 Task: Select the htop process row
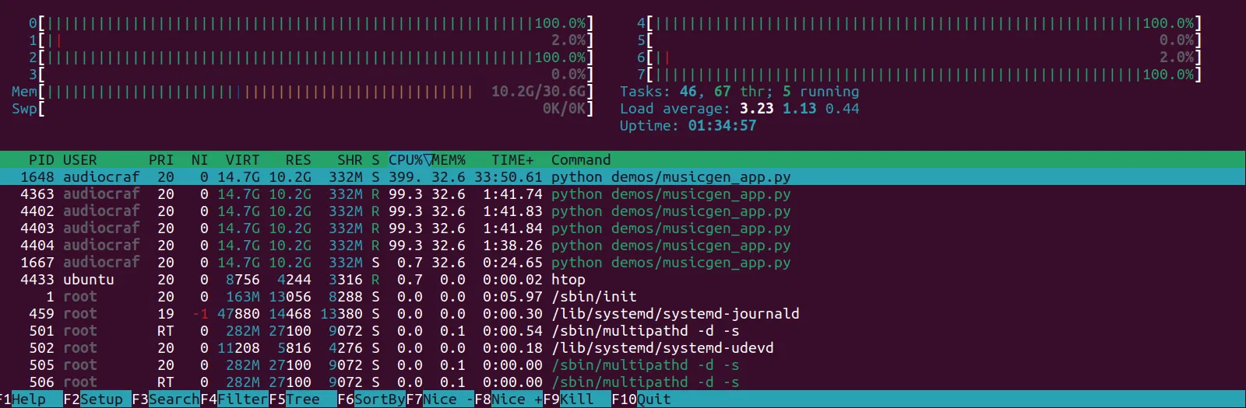point(623,280)
